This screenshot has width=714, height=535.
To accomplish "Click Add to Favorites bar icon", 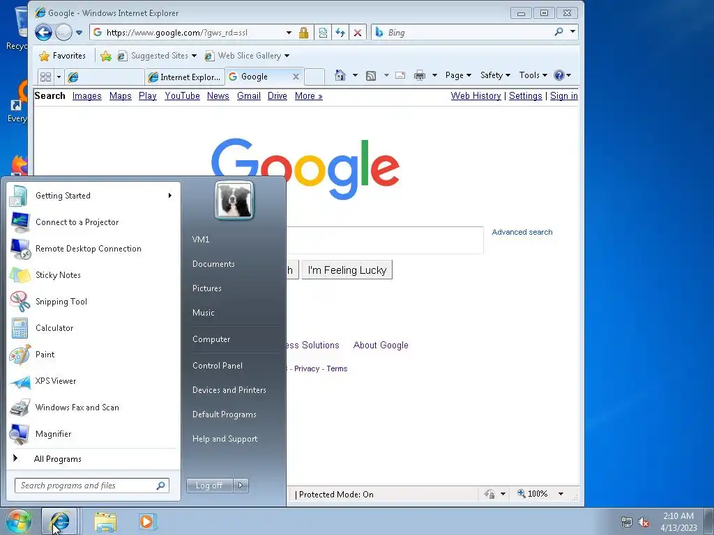I will point(106,56).
